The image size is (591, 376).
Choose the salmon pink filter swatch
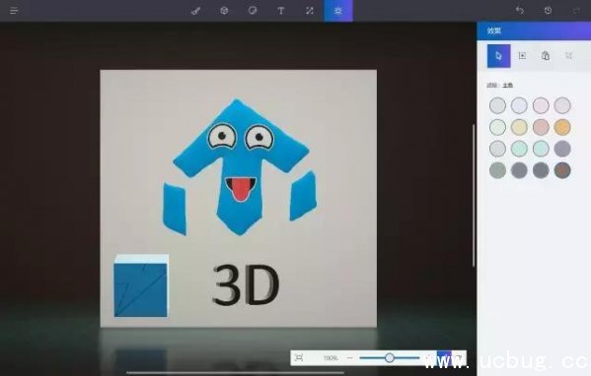541,127
